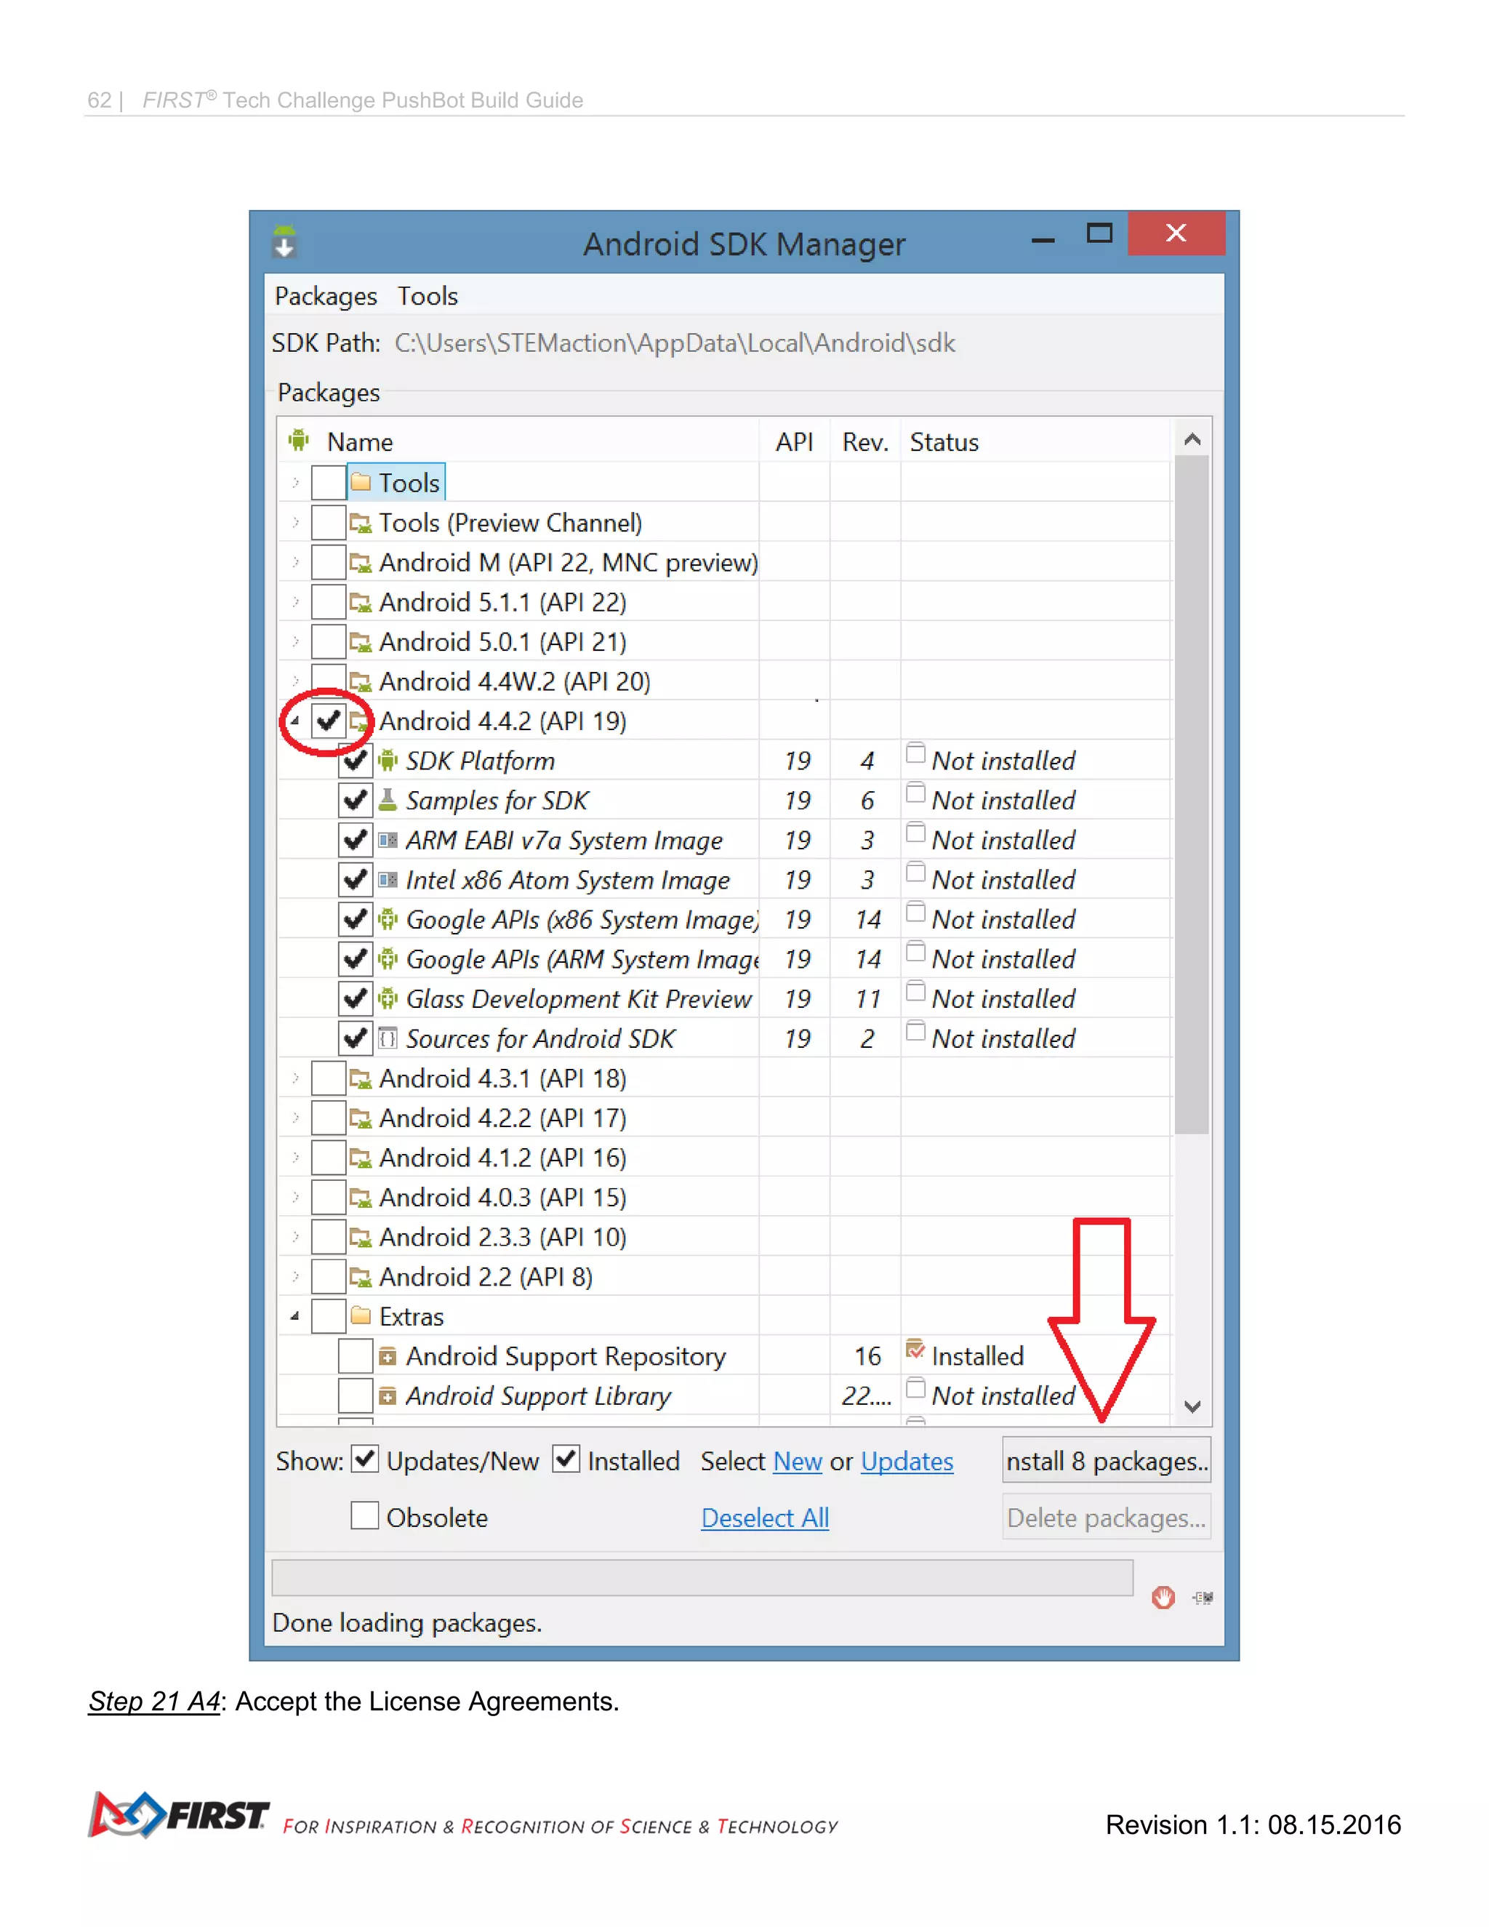Click the Deselect All link
Viewport: 1489px width, 1927px height.
[765, 1518]
